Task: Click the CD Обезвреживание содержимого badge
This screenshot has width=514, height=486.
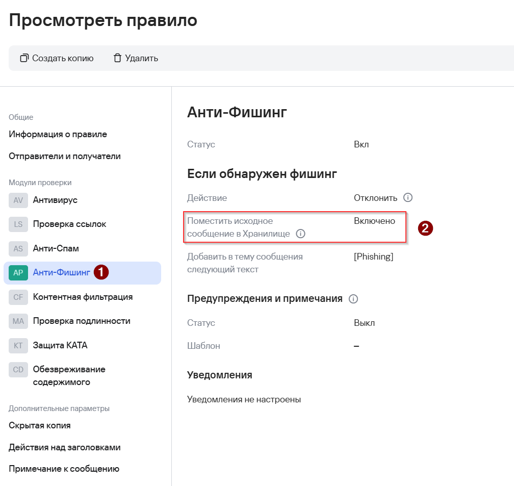Action: (x=18, y=370)
